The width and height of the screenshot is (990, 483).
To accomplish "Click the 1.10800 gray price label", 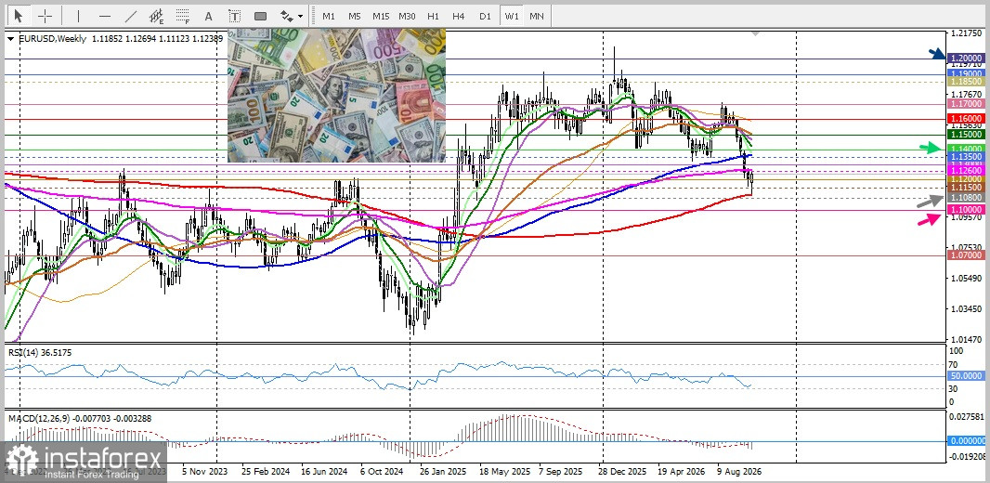I will coord(966,197).
